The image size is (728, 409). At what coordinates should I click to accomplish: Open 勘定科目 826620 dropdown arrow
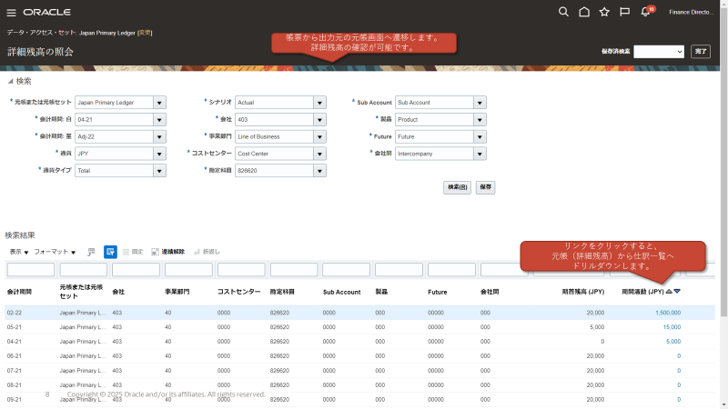tap(319, 171)
